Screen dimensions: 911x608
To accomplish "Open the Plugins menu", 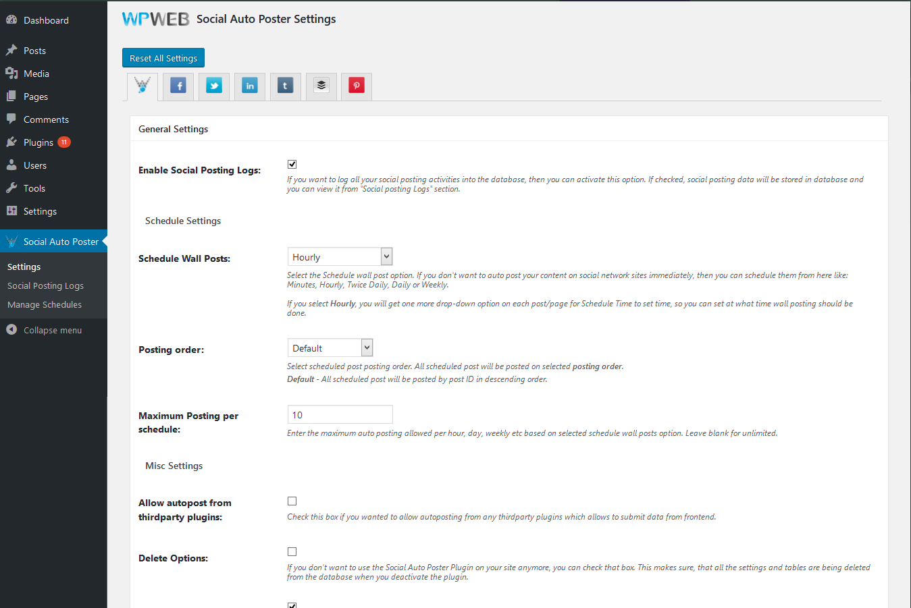I will [38, 142].
